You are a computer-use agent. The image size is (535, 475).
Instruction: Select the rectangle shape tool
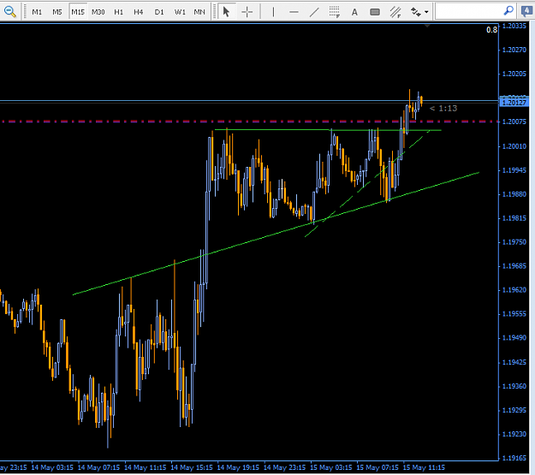click(375, 12)
